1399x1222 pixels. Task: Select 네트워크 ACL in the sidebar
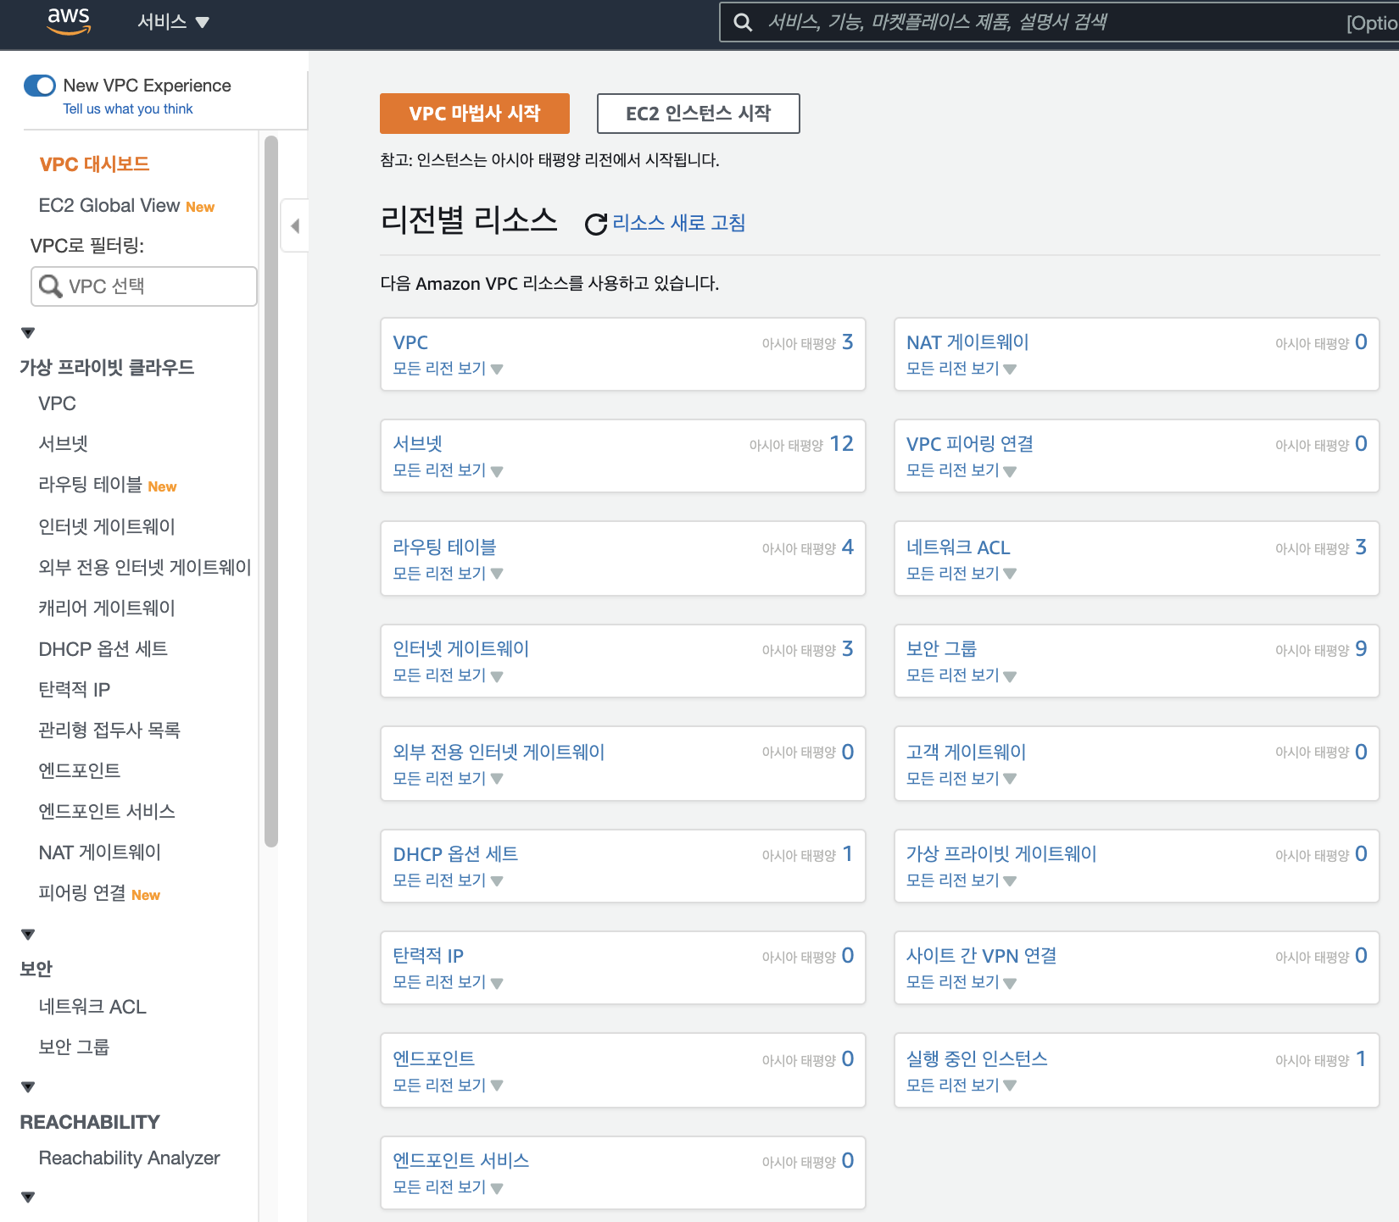point(92,1007)
